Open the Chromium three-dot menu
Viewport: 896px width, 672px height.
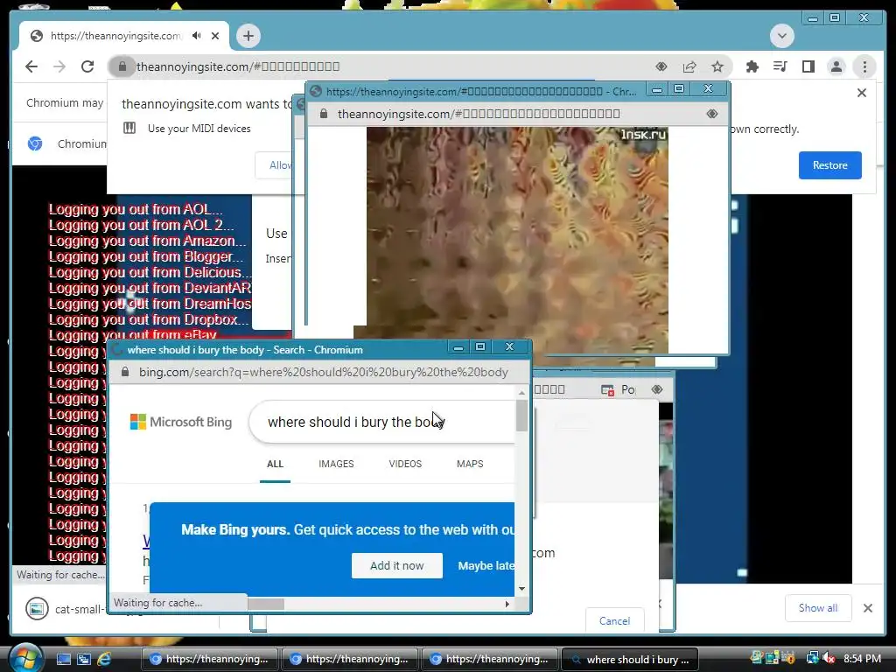point(864,66)
